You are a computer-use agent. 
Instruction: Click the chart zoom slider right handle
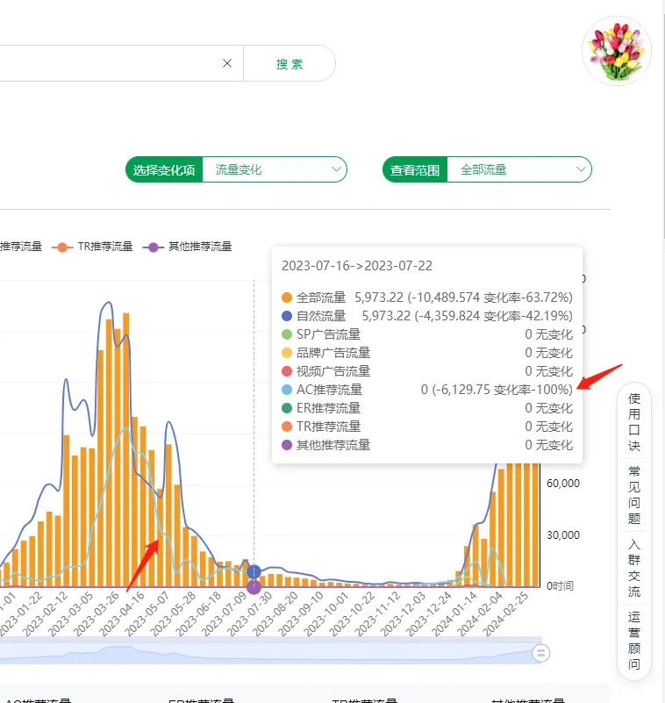tap(541, 653)
